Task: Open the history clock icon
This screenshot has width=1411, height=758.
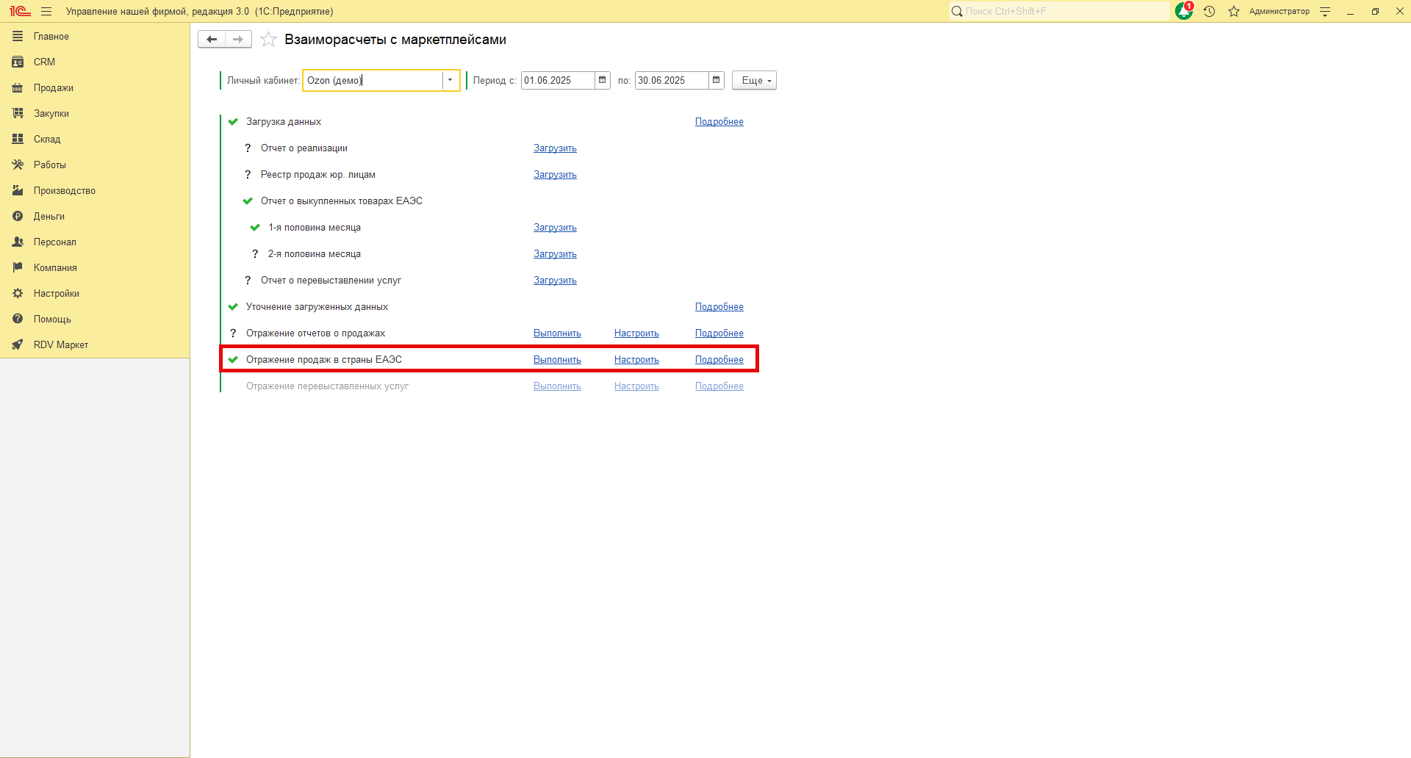Action: 1209,11
